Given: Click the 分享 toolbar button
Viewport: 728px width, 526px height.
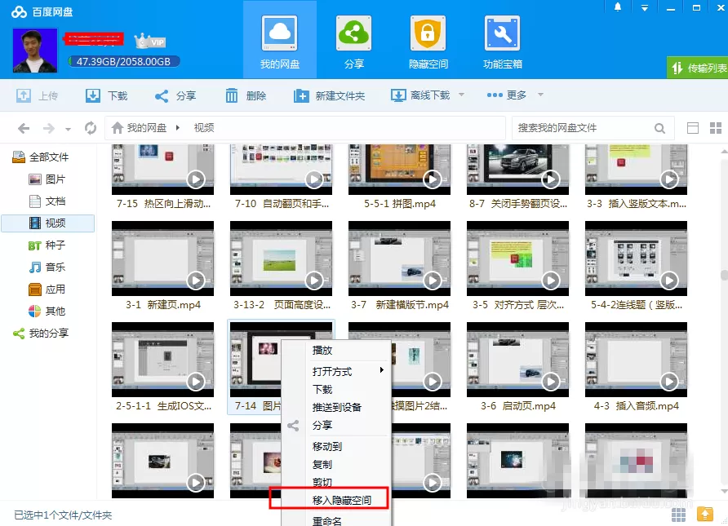Looking at the screenshot, I should pos(175,96).
